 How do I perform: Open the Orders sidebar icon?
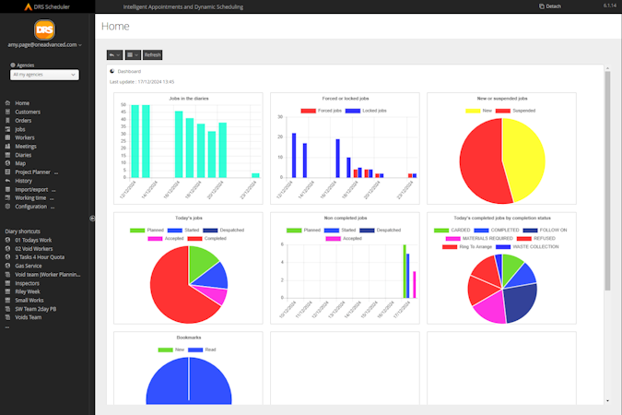[x=7, y=120]
